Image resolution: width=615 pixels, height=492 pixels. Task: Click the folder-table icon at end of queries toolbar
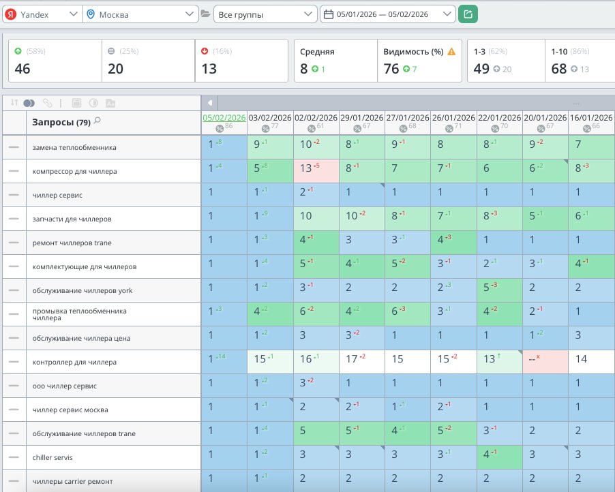[x=110, y=103]
